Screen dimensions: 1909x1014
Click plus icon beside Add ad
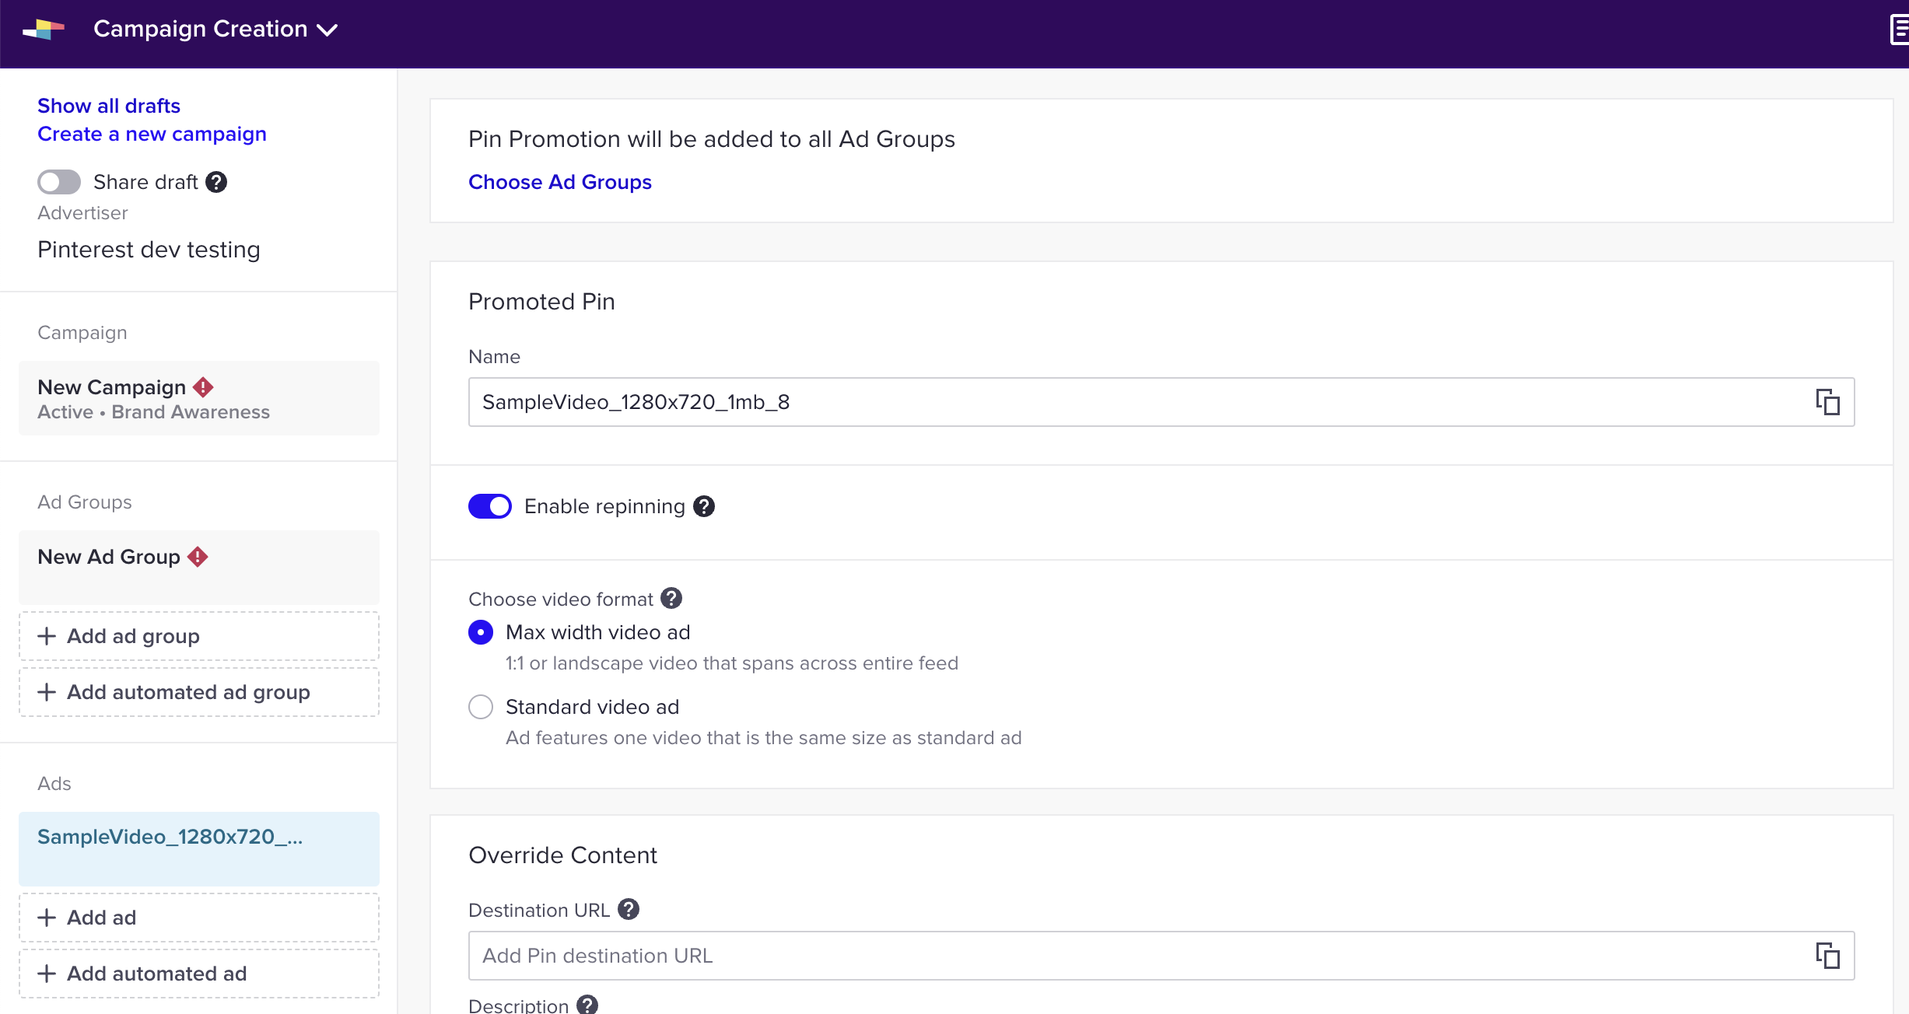[x=47, y=918]
